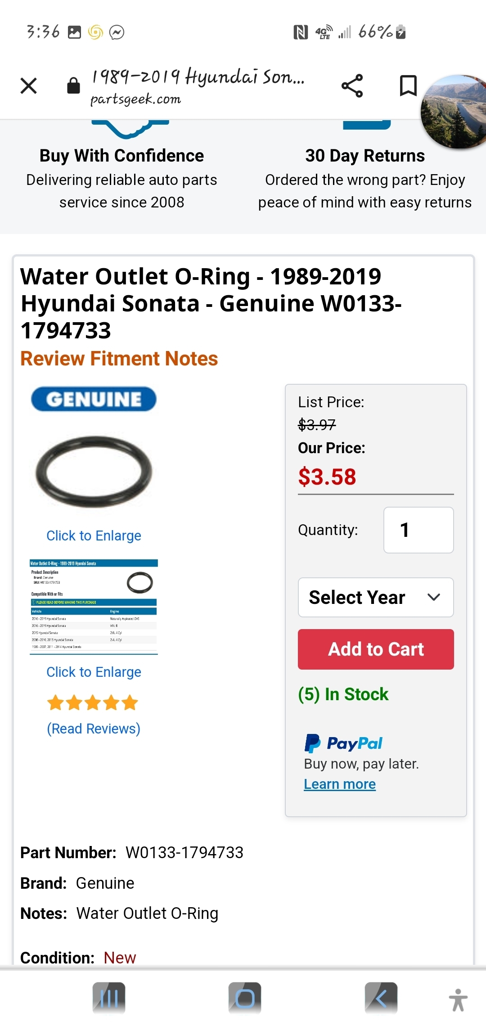Open the Read Reviews link

click(x=94, y=729)
